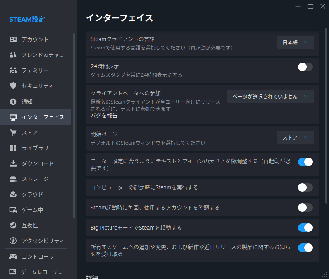
Task: Click the STEAM設定 title text
Action: click(x=27, y=19)
